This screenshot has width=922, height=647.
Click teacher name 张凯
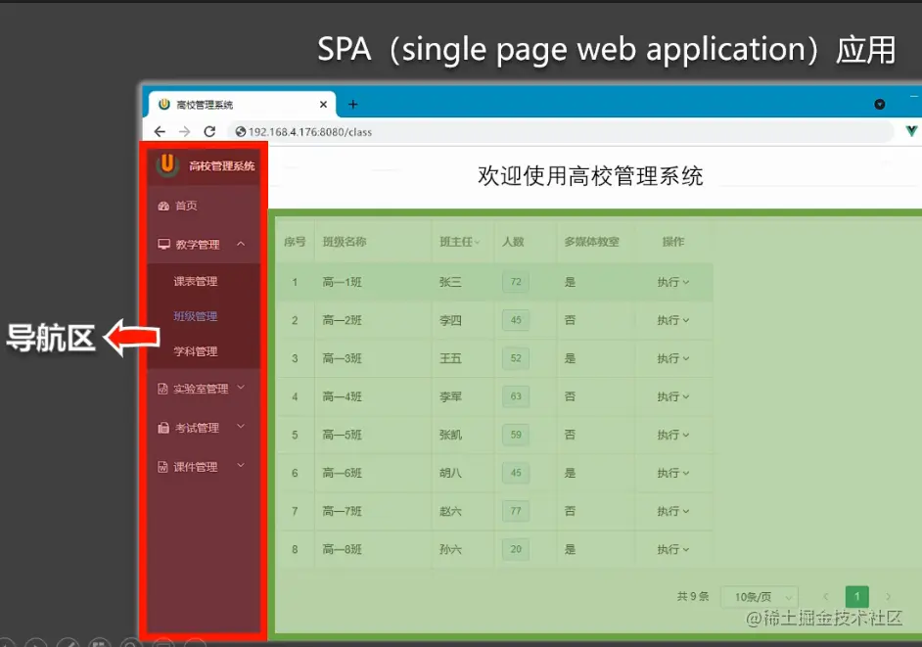coord(450,435)
